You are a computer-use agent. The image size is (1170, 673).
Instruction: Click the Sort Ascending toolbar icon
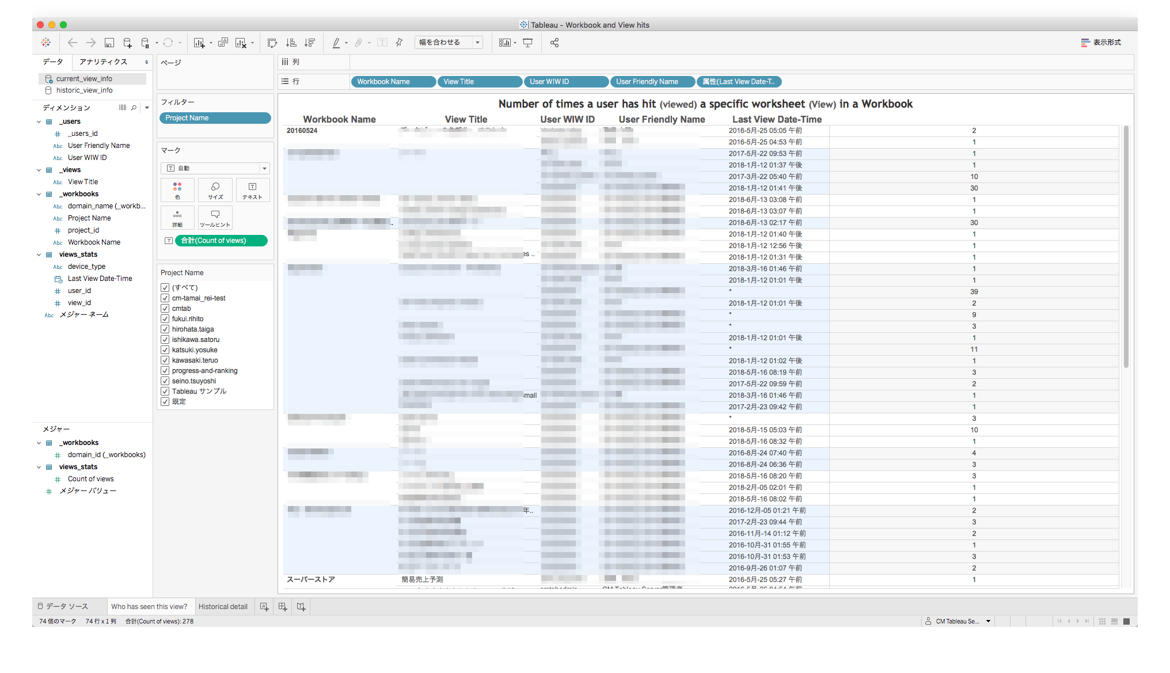tap(291, 42)
